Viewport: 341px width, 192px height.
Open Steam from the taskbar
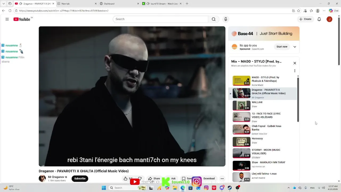tap(230, 188)
